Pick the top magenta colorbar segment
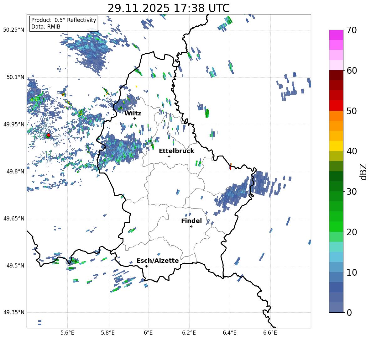This screenshot has width=371, height=339. [x=336, y=35]
